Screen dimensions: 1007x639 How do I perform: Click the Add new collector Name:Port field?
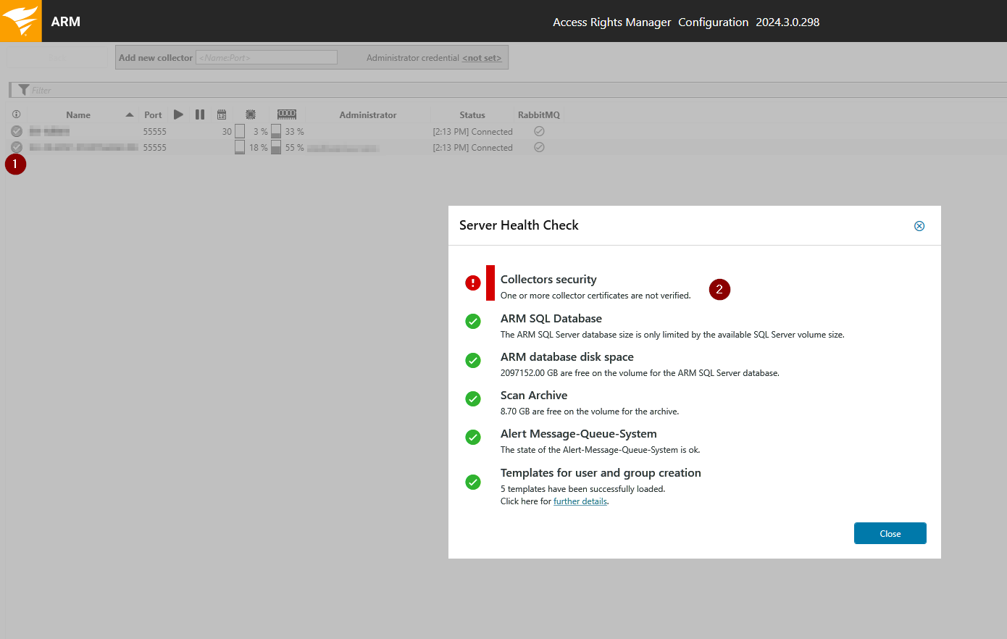click(267, 57)
